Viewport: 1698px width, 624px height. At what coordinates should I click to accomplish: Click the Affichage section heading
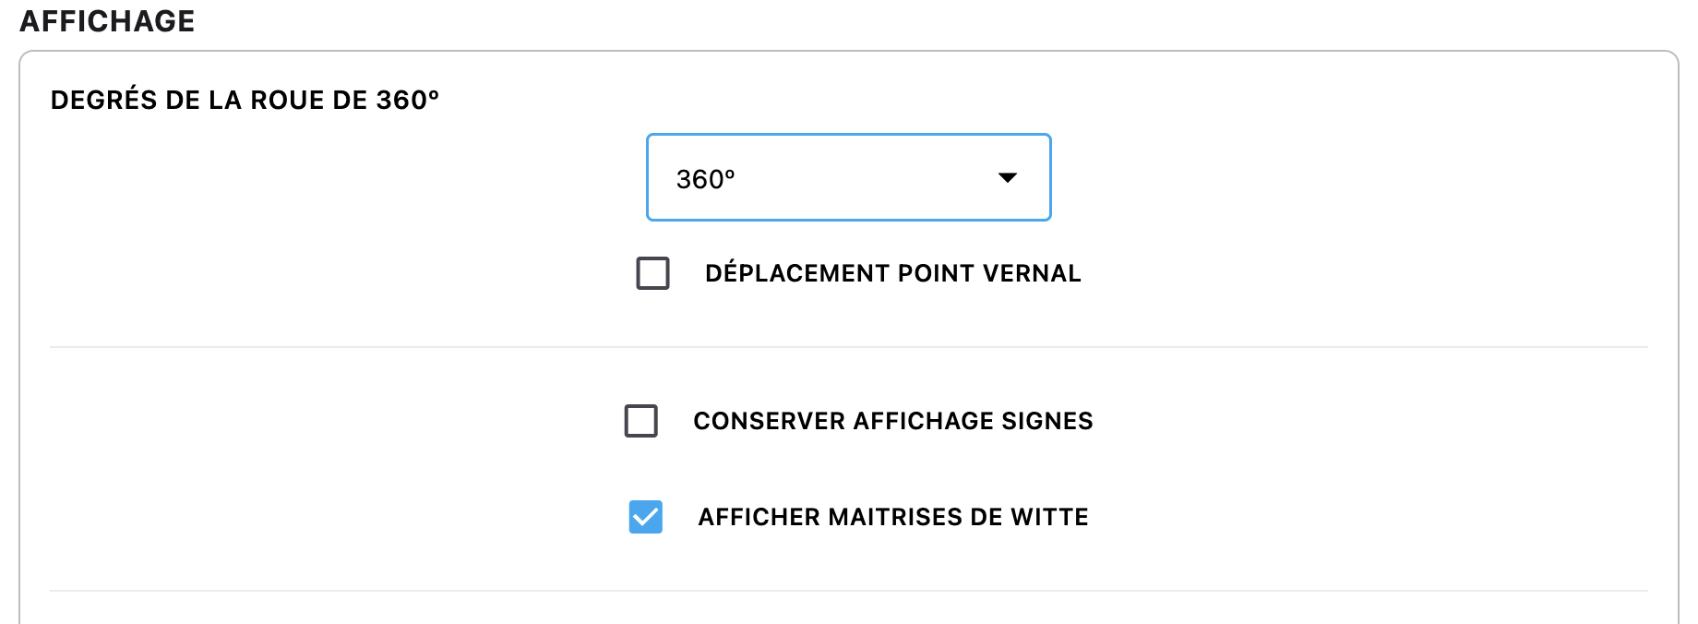click(107, 21)
